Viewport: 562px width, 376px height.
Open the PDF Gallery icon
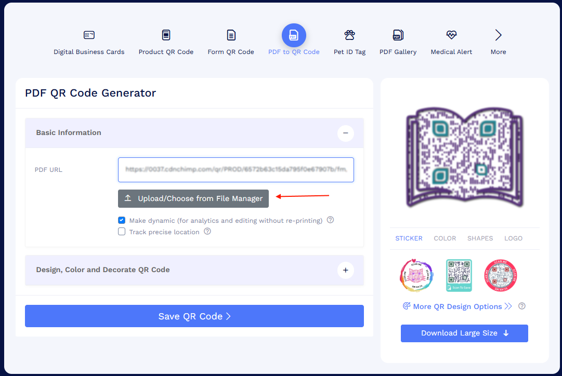click(398, 35)
